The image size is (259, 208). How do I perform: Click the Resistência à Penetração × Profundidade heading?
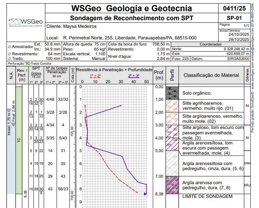point(114,69)
